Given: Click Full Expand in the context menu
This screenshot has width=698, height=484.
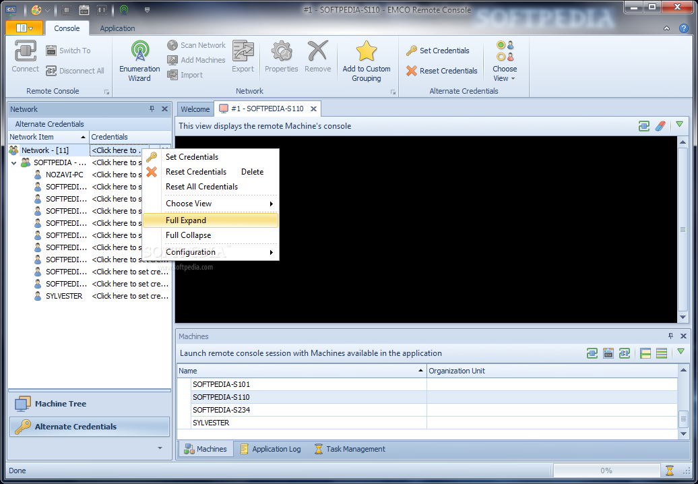Looking at the screenshot, I should pyautogui.click(x=211, y=220).
